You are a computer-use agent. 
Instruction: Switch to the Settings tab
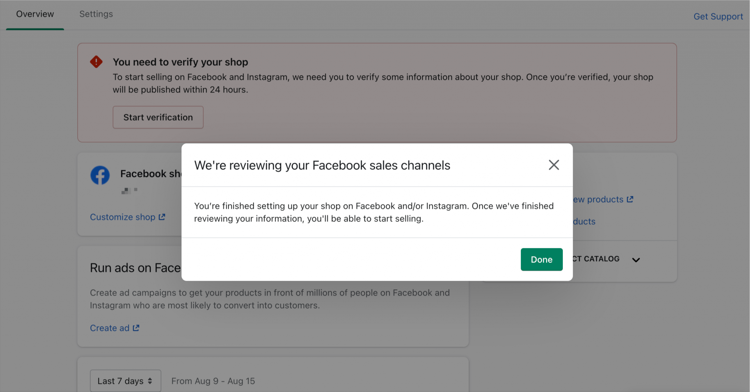96,14
